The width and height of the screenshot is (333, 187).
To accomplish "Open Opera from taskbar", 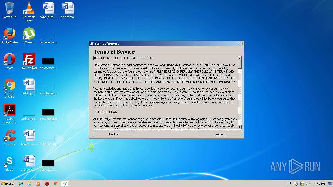I will click(x=47, y=184).
